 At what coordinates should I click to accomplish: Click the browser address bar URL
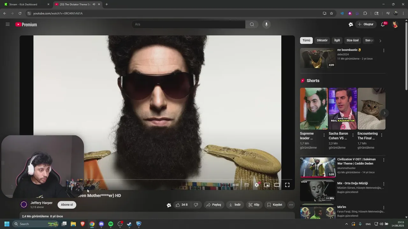point(58,13)
